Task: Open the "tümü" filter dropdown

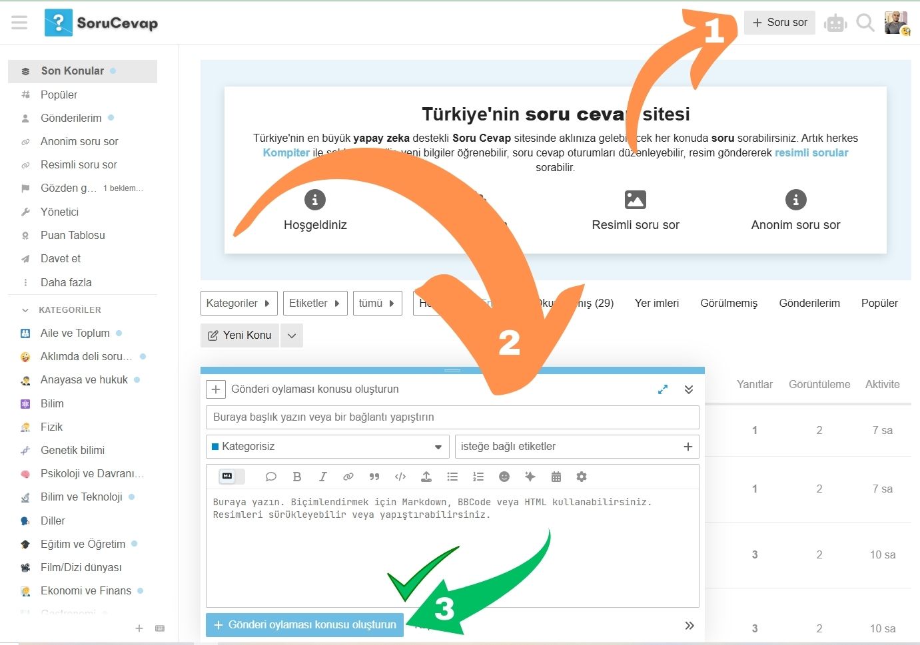Action: tap(377, 304)
